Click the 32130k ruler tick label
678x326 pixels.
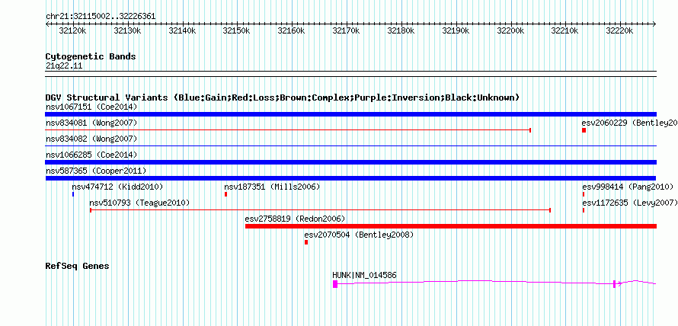pyautogui.click(x=127, y=31)
